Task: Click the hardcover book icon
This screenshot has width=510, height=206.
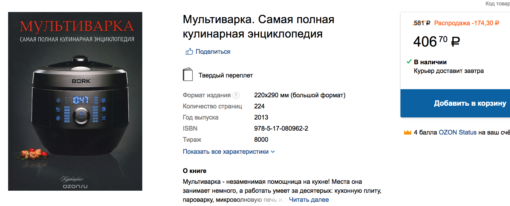Action: point(188,74)
